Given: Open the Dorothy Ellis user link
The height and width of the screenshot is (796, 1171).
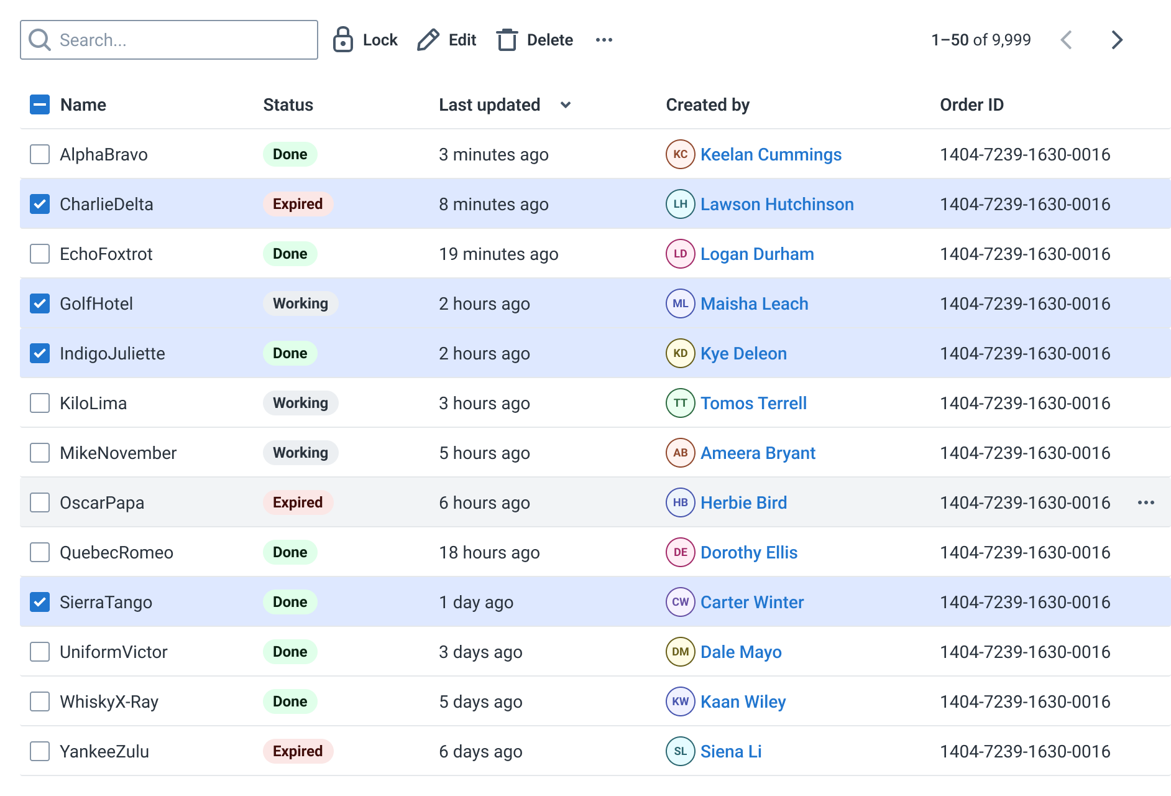Looking at the screenshot, I should coord(748,552).
